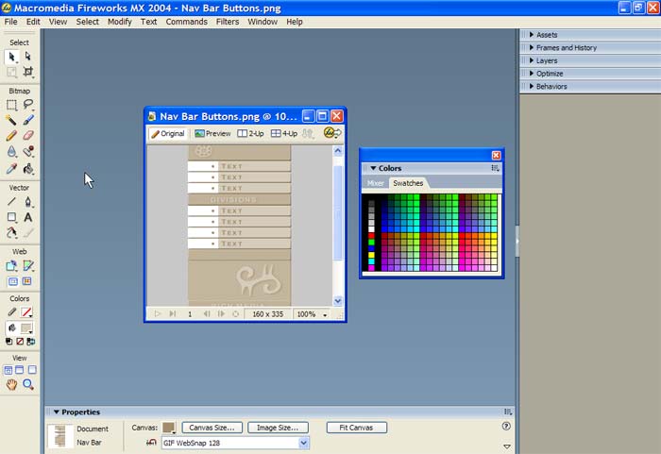Hide slices and hotspots
661x454 pixels.
pos(12,281)
